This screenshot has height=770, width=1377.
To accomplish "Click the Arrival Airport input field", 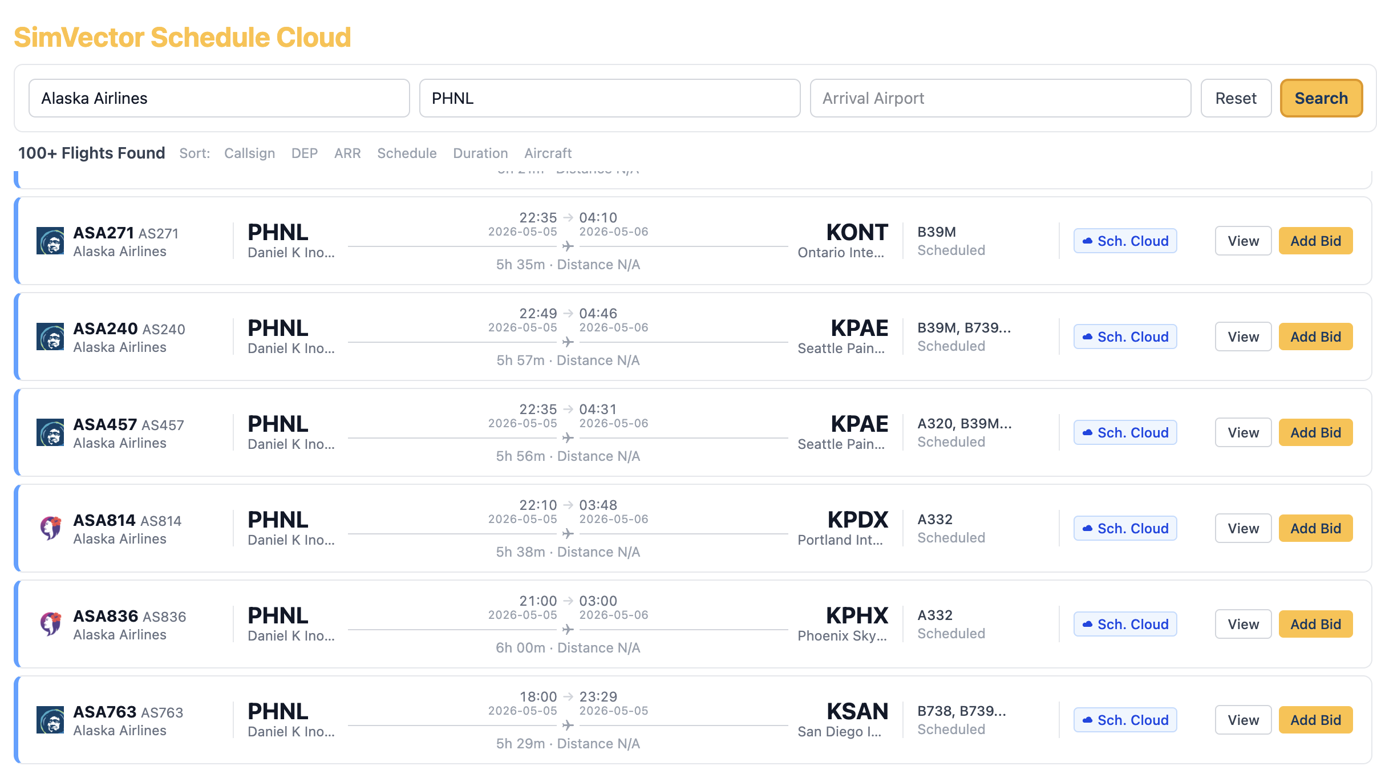I will point(1001,98).
